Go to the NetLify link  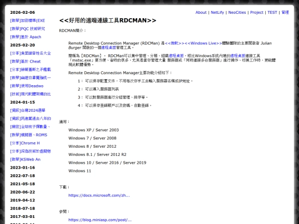(x=217, y=12)
